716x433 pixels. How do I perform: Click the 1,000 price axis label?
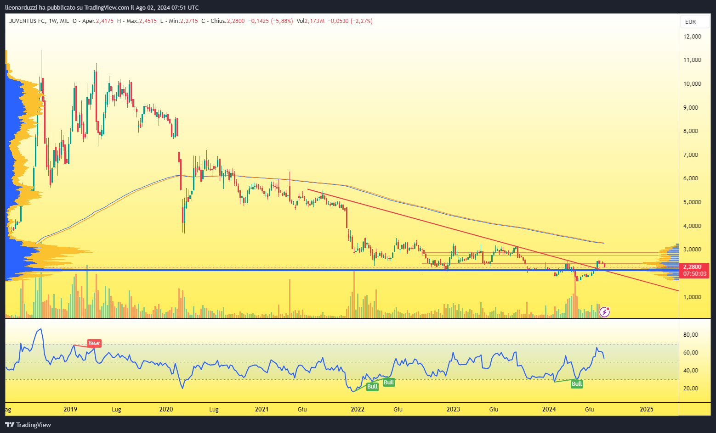tap(692, 297)
